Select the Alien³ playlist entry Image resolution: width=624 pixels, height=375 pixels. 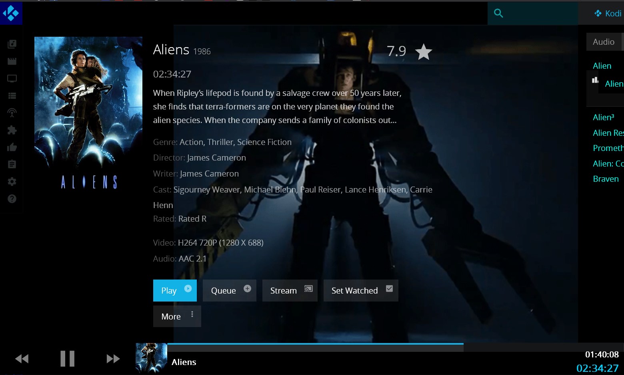(603, 117)
